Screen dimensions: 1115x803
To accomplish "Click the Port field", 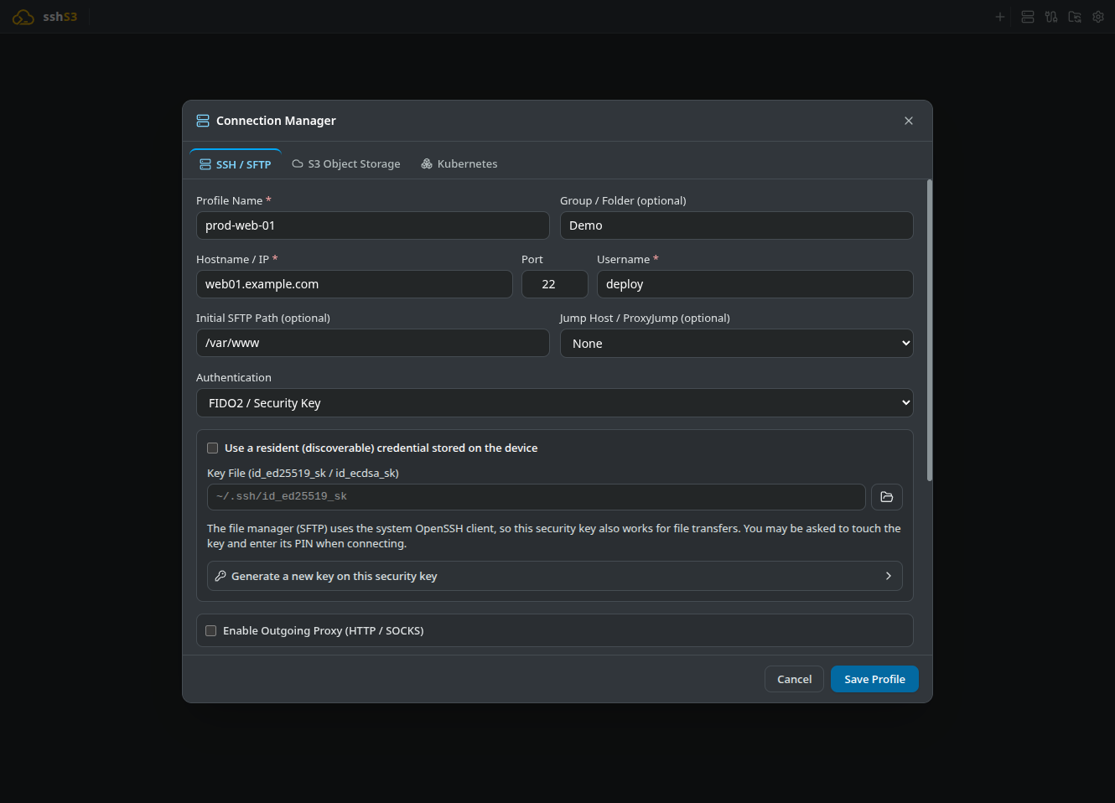I will point(555,284).
